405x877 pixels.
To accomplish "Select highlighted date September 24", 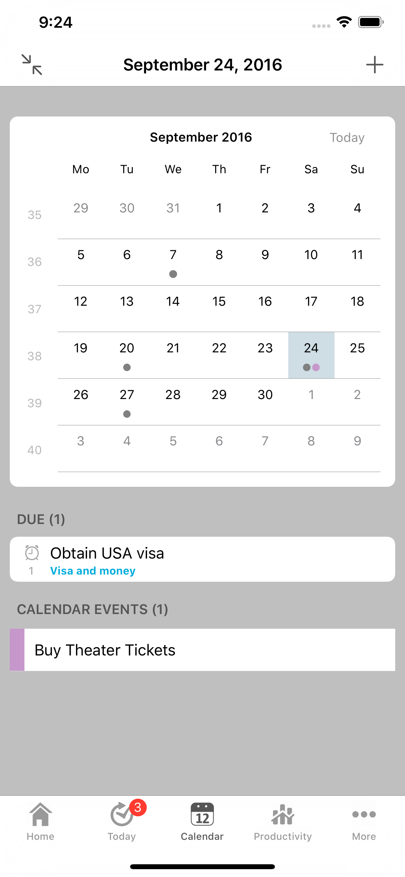I will 311,355.
